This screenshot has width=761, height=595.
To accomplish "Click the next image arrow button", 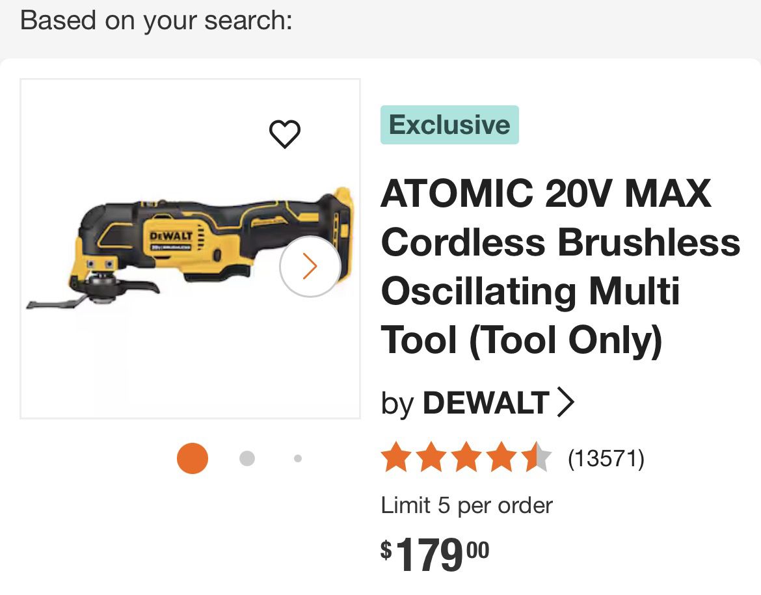I will 310,266.
